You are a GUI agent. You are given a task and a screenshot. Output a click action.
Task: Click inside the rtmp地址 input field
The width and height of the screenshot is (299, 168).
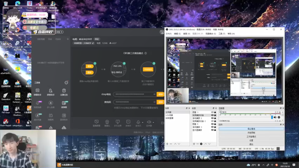(x=135, y=94)
